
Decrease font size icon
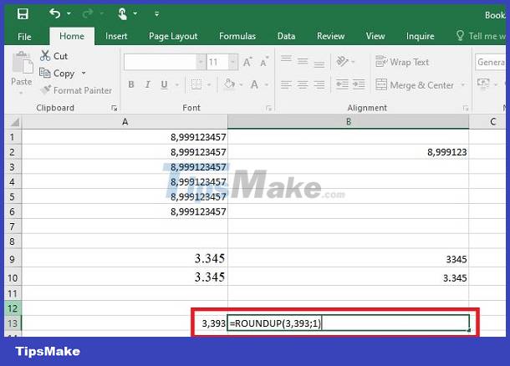(264, 62)
